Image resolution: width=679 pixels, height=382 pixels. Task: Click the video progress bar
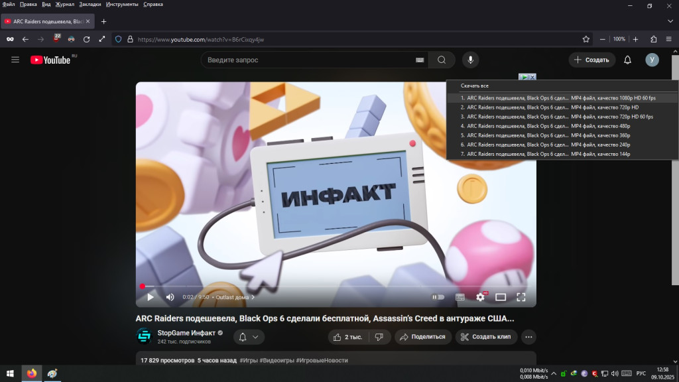coord(332,286)
